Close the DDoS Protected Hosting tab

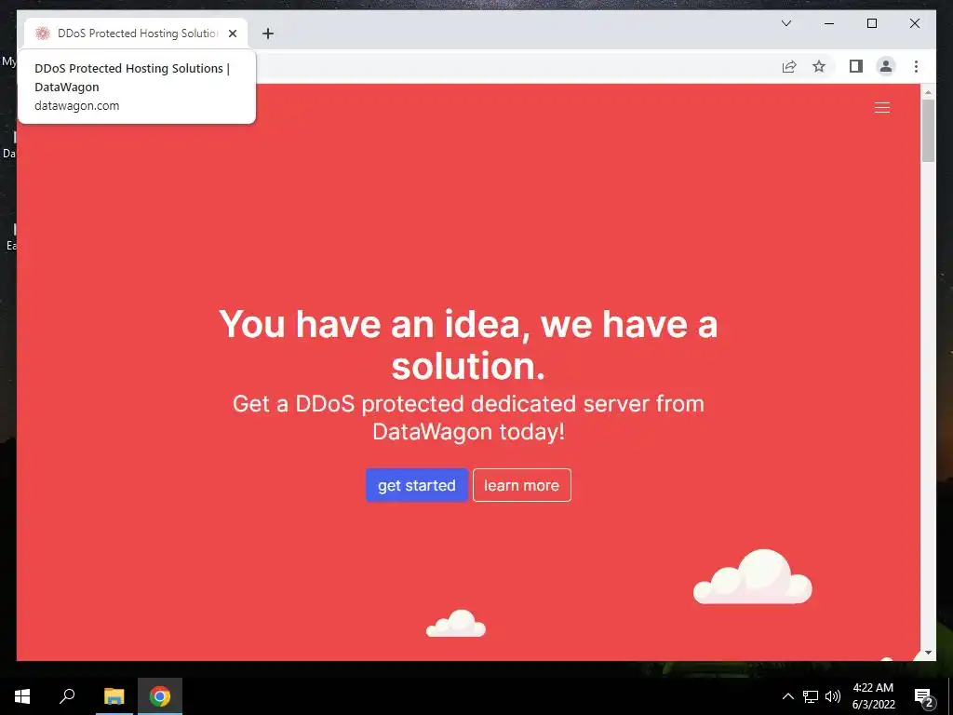pyautogui.click(x=232, y=34)
